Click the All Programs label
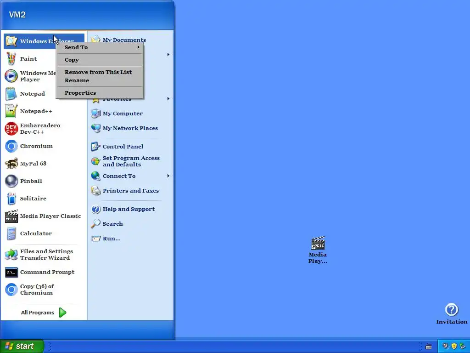Screen dimensions: 470x353 [38, 313]
